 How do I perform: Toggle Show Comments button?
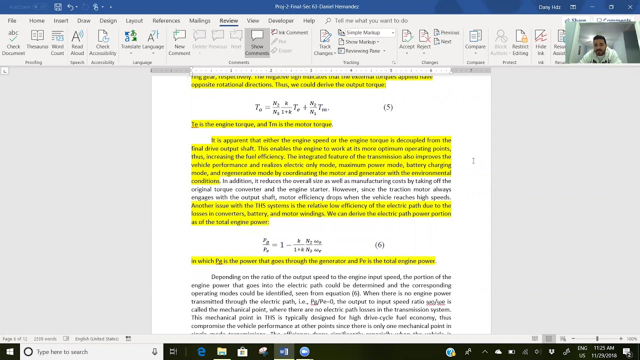[257, 43]
